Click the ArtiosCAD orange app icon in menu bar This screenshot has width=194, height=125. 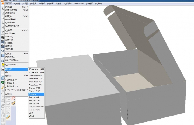point(2,4)
